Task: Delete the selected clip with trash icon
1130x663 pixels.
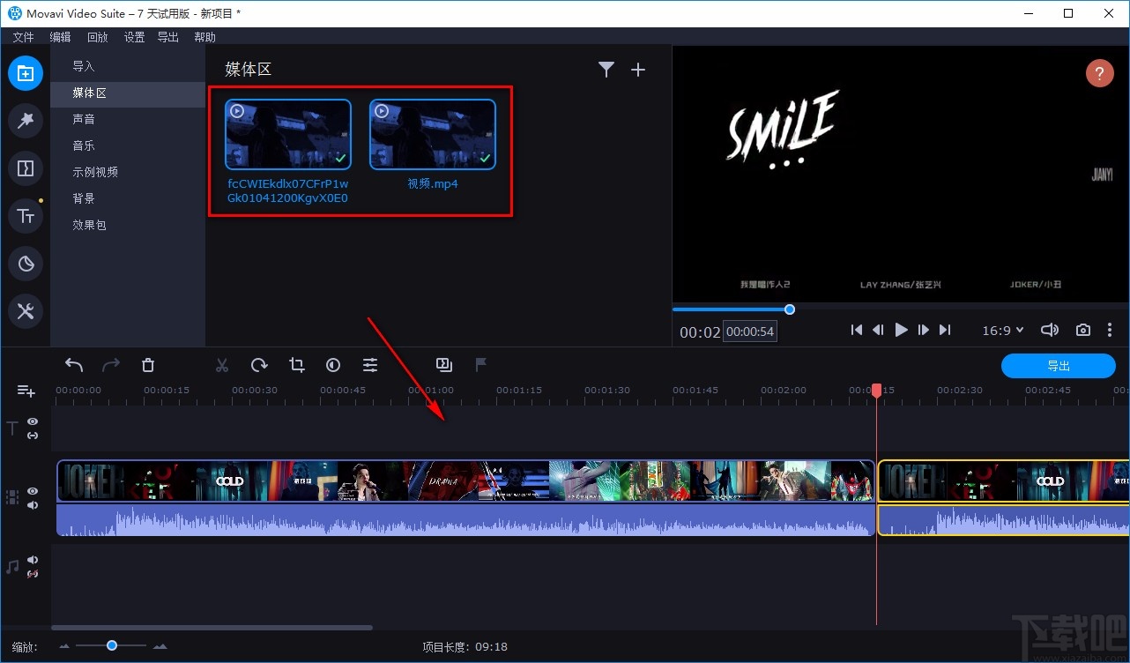Action: 148,365
